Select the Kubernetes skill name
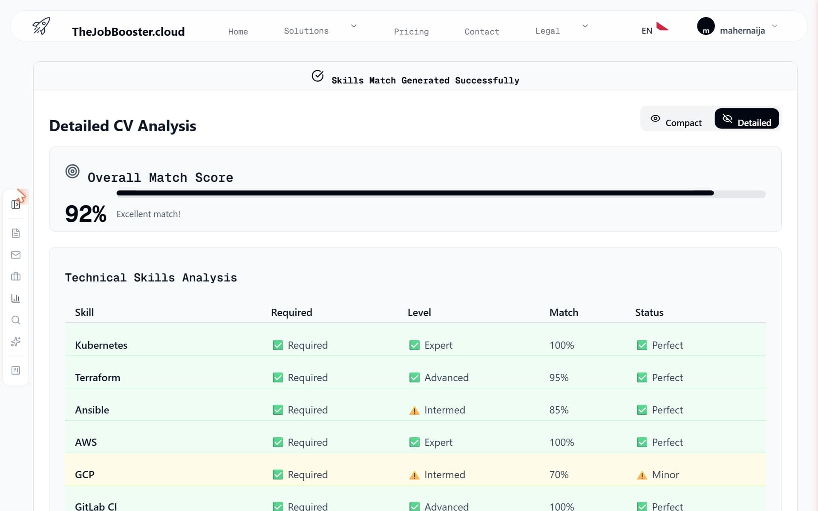 pyautogui.click(x=101, y=345)
